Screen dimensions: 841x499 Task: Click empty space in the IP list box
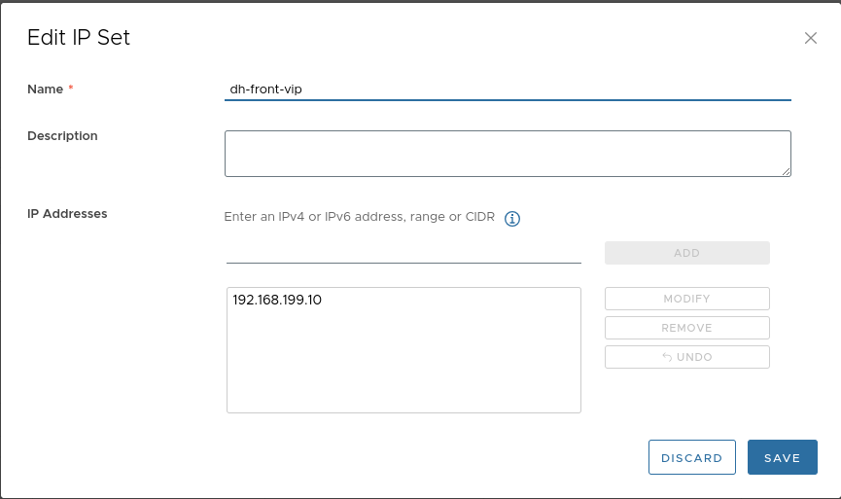click(403, 370)
